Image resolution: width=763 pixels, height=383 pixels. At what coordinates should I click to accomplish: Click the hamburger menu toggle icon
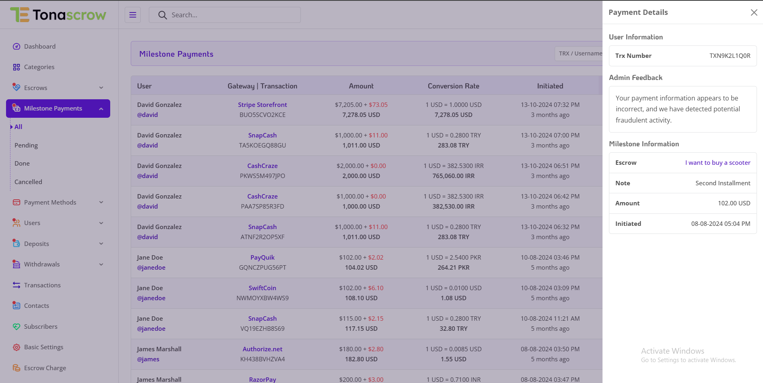pyautogui.click(x=133, y=15)
